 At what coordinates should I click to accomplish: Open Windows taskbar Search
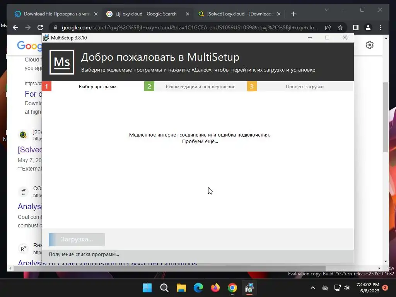coord(164,288)
